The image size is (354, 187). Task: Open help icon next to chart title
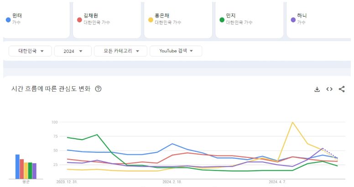[x=98, y=89]
